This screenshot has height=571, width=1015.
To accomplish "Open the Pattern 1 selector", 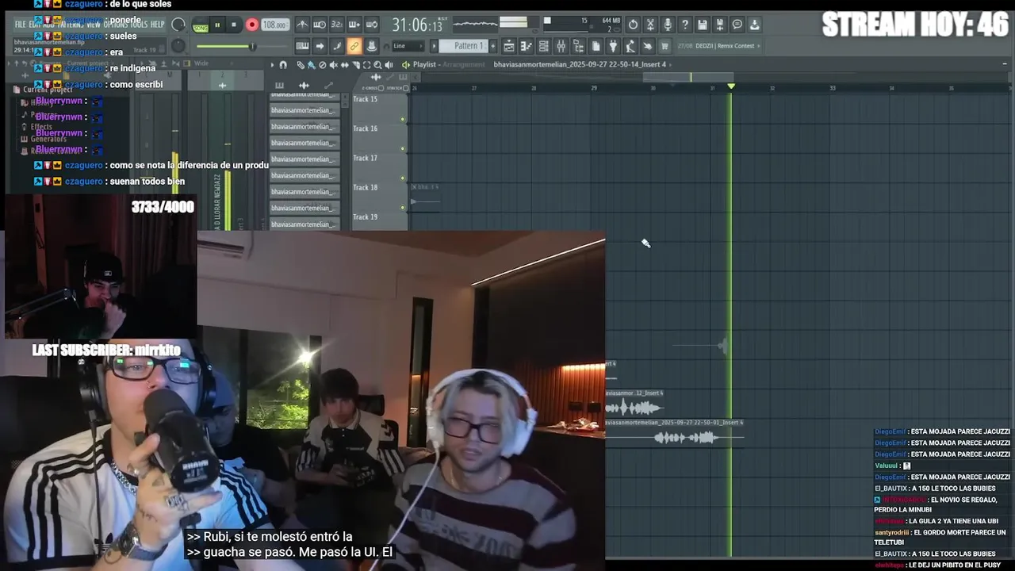I will coord(463,46).
